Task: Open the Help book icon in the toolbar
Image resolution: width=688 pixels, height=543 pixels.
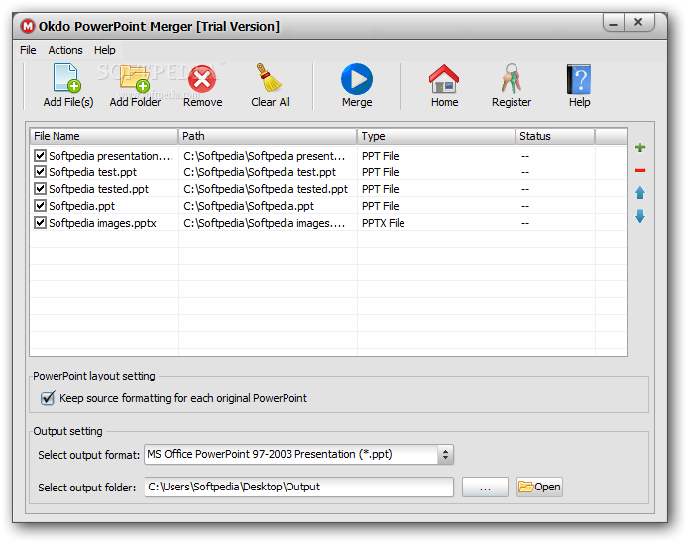Action: pos(579,79)
